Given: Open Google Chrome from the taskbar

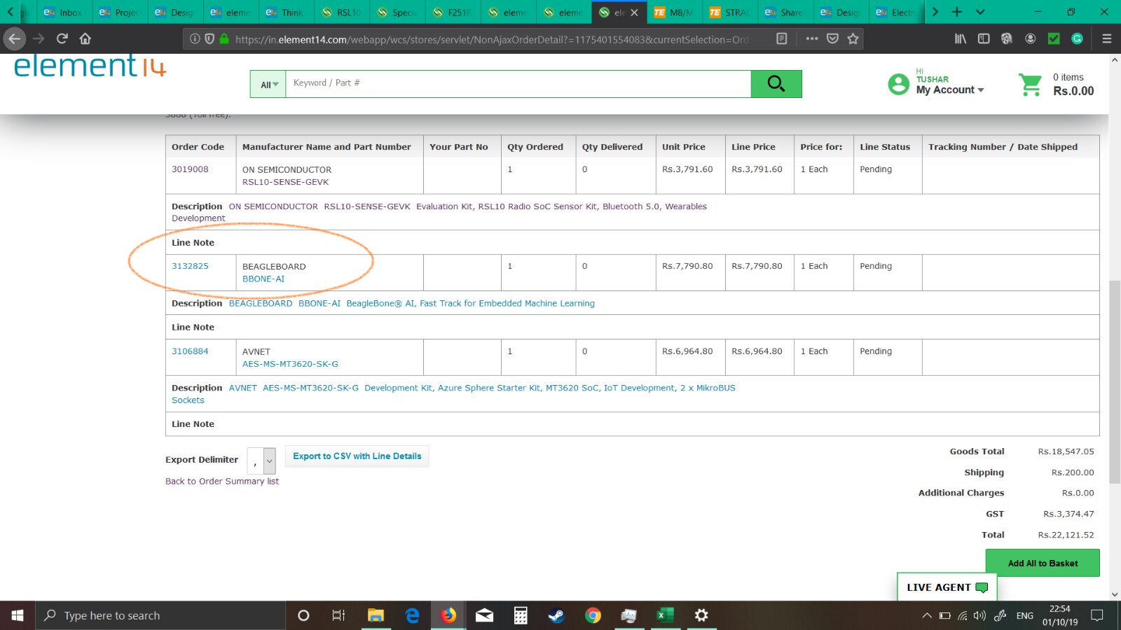Looking at the screenshot, I should (x=593, y=615).
